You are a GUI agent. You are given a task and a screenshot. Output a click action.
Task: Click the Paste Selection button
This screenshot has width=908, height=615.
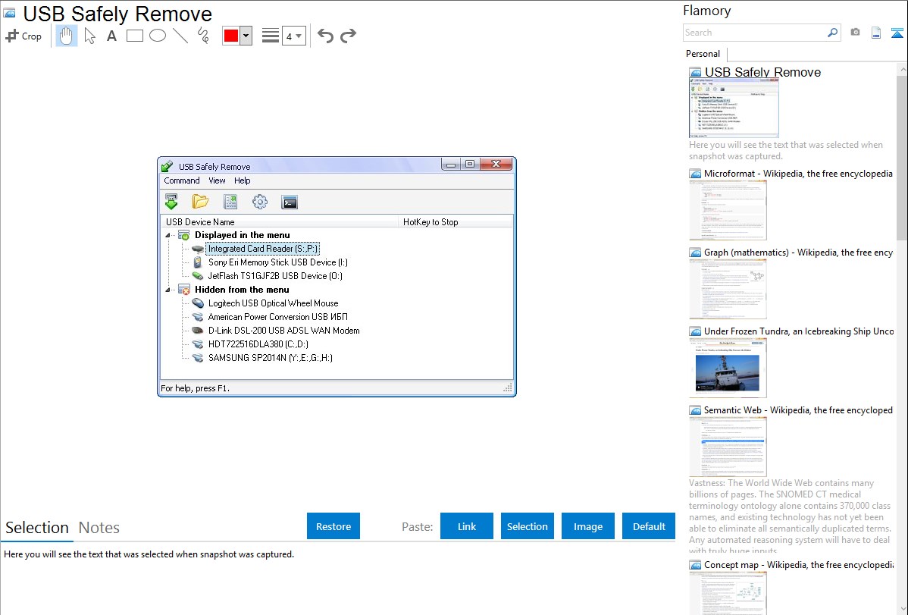[x=527, y=526]
